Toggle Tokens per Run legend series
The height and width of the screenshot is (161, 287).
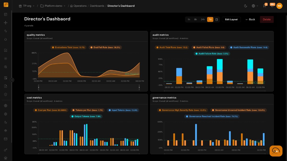coord(87,110)
